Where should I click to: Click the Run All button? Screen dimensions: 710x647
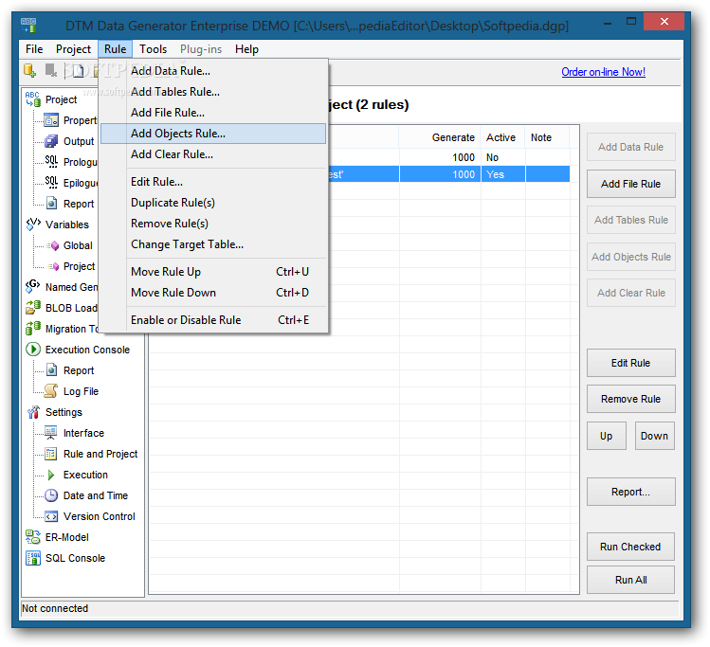click(630, 580)
